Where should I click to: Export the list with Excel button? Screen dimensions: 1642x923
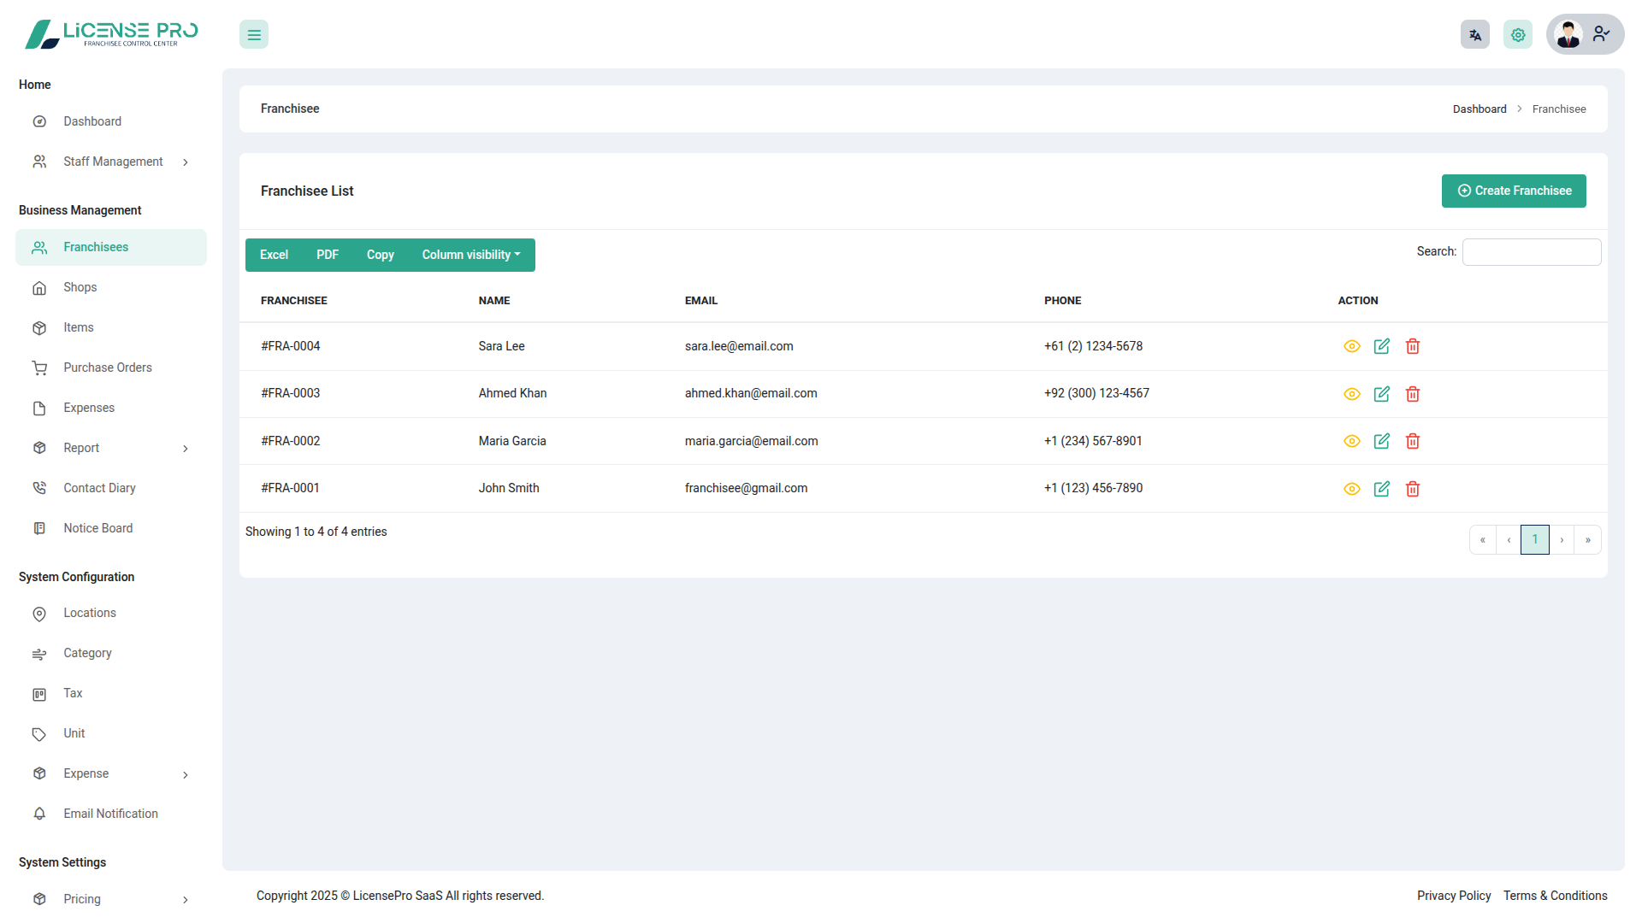274,255
